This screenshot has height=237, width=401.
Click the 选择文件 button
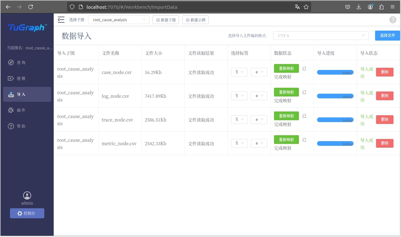click(387, 36)
